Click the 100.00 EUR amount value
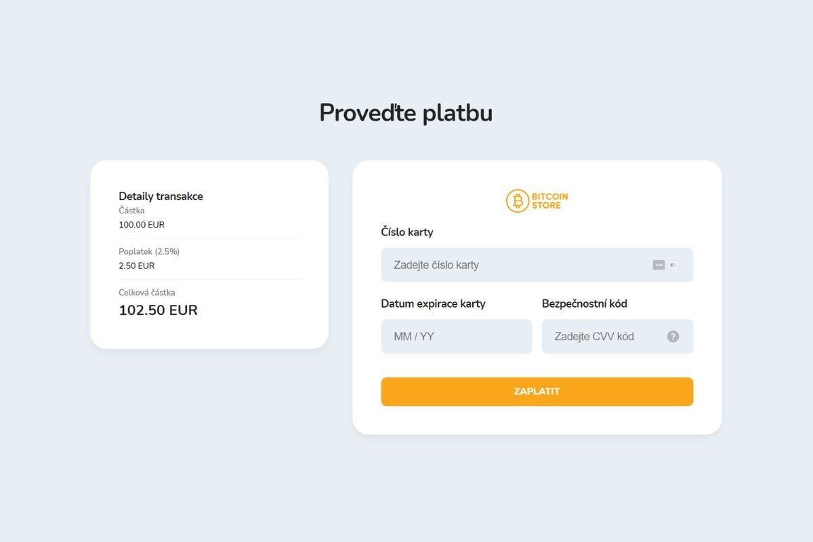Image resolution: width=813 pixels, height=542 pixels. 142,225
